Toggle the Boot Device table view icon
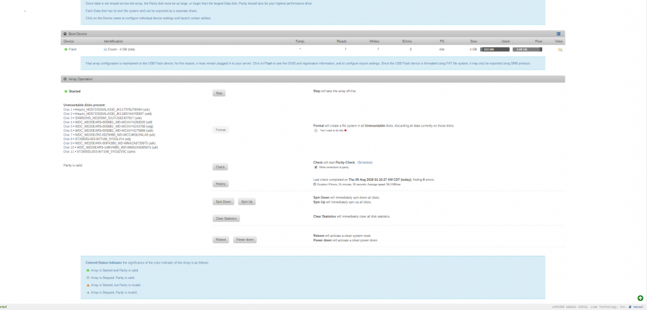Image resolution: width=647 pixels, height=310 pixels. point(558,34)
